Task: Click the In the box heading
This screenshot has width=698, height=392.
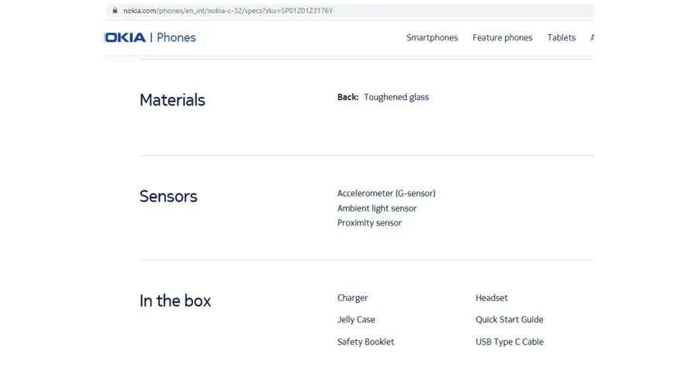Action: 175,301
